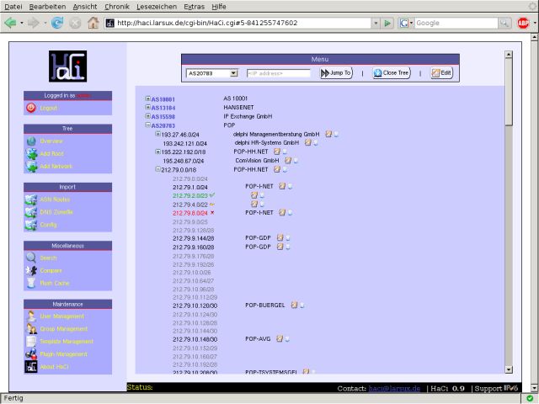This screenshot has width=539, height=404.
Task: Open the Overview globe icon
Action: 31,141
